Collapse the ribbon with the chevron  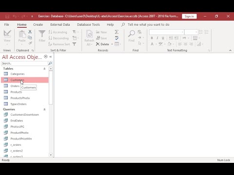tap(230, 51)
